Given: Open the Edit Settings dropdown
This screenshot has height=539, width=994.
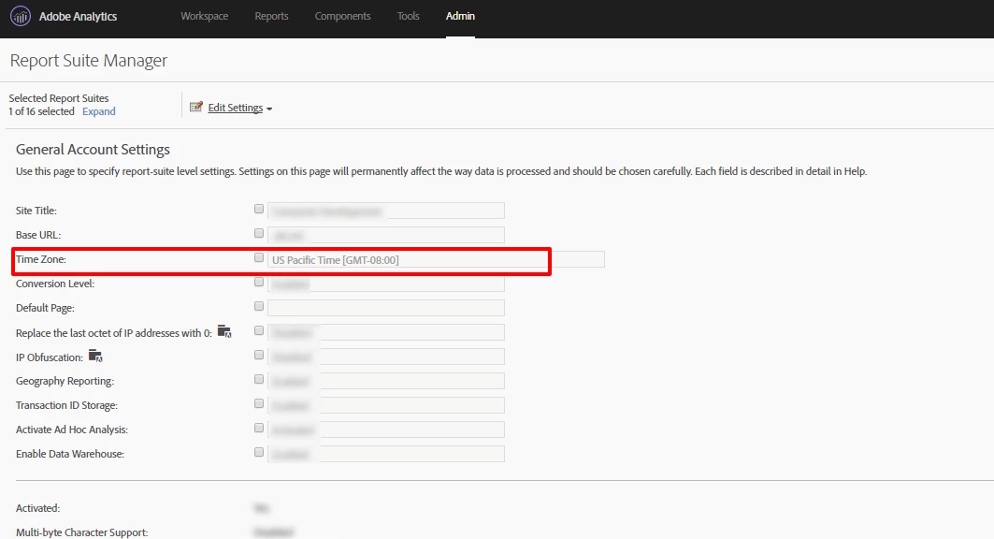Looking at the screenshot, I should 239,108.
